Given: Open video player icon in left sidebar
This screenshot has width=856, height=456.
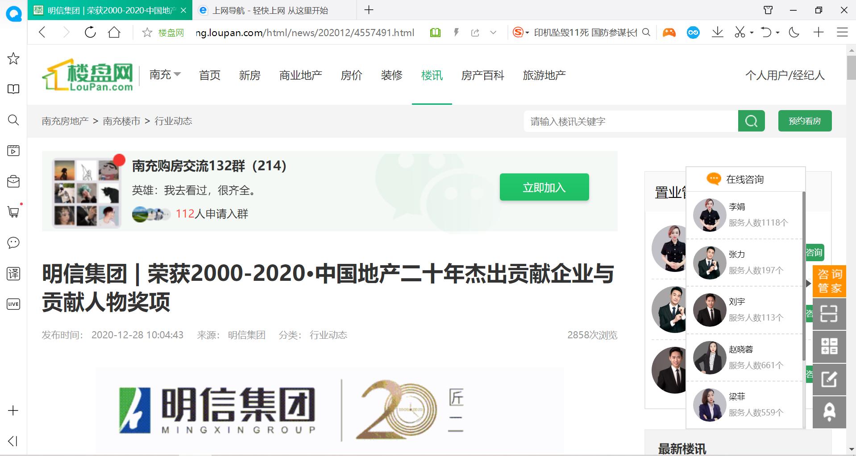Looking at the screenshot, I should pyautogui.click(x=13, y=151).
